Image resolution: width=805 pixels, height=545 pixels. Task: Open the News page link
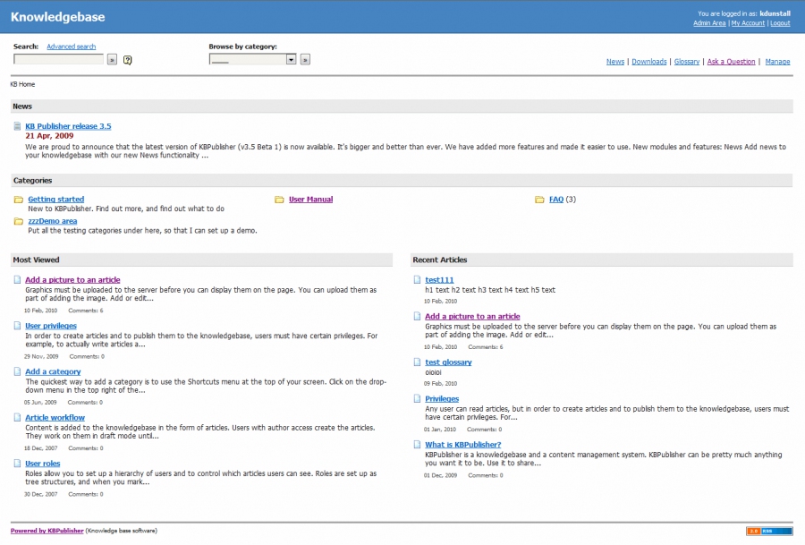coord(615,62)
